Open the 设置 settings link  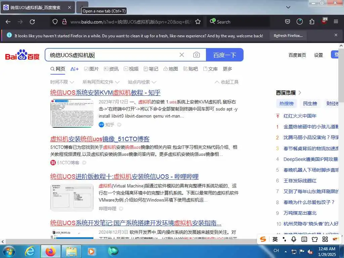(318, 55)
